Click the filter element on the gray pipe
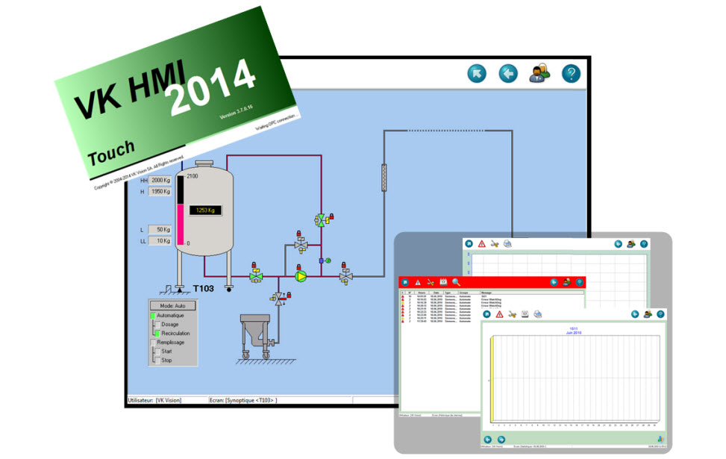The height and width of the screenshot is (459, 726). (384, 178)
